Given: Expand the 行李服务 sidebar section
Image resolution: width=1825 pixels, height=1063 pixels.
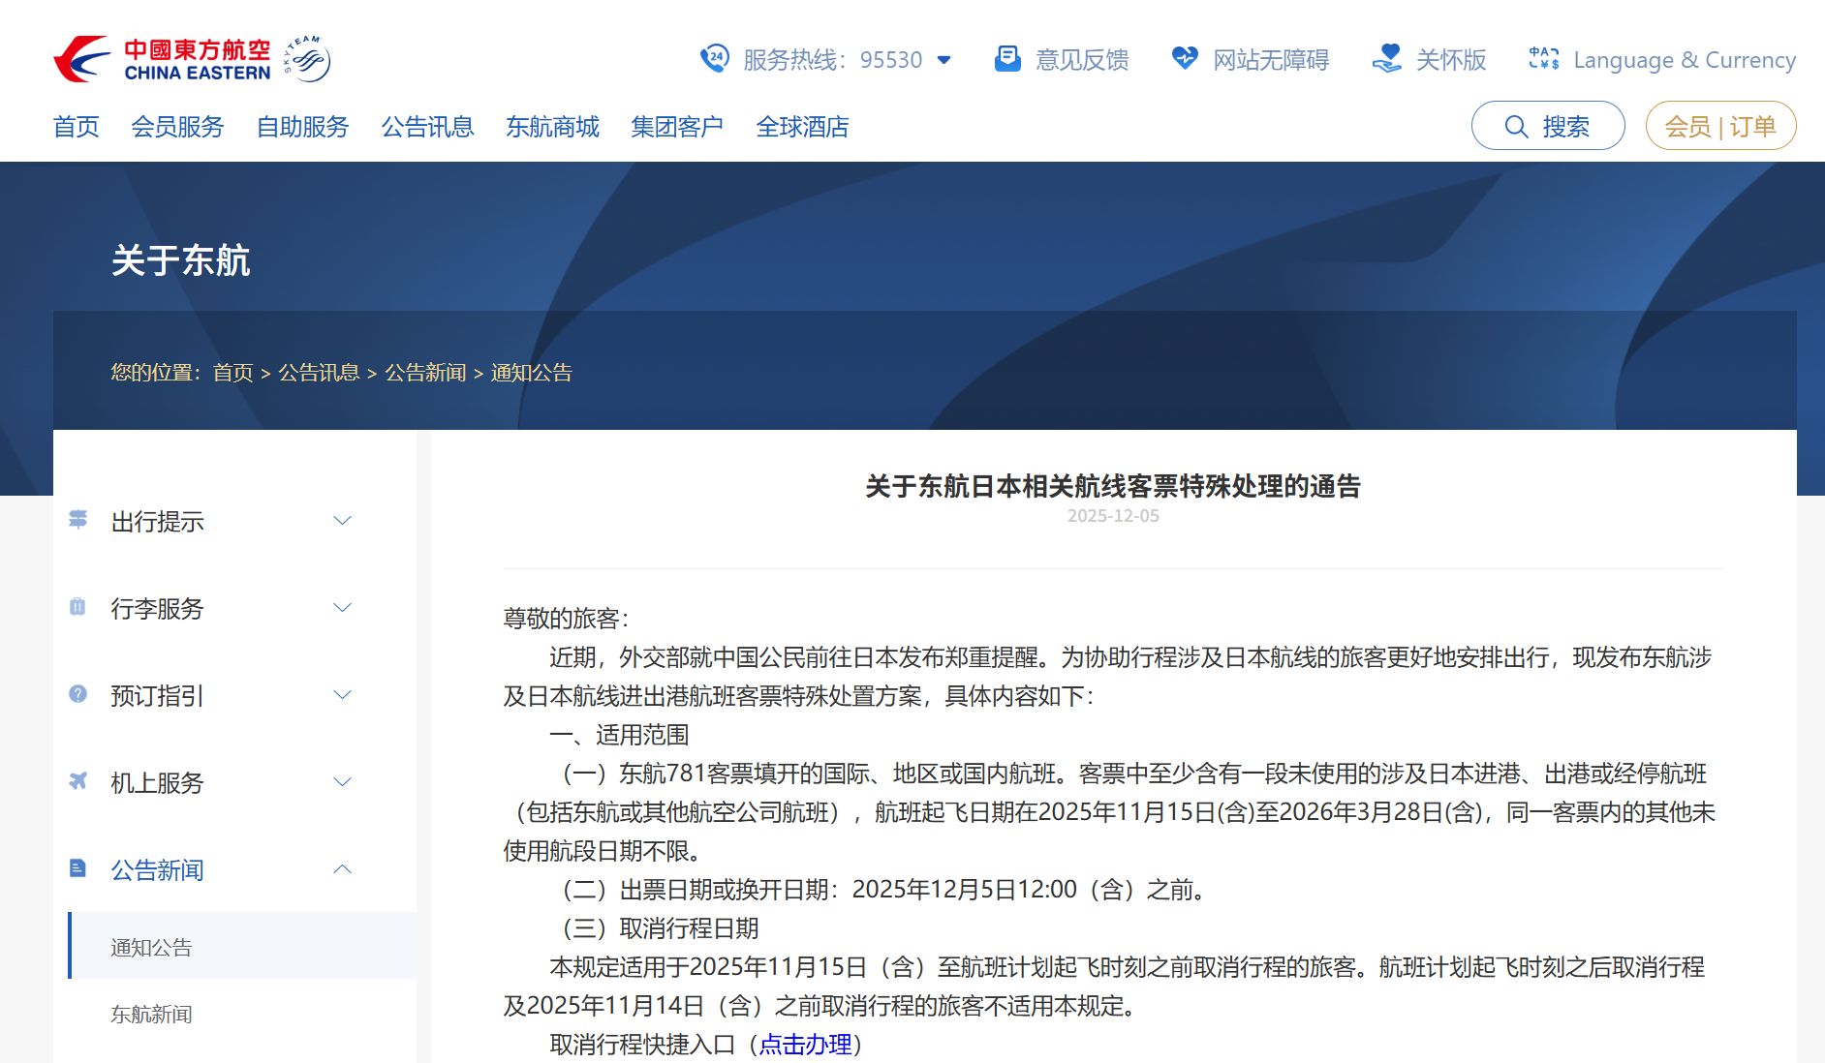Looking at the screenshot, I should tap(342, 608).
